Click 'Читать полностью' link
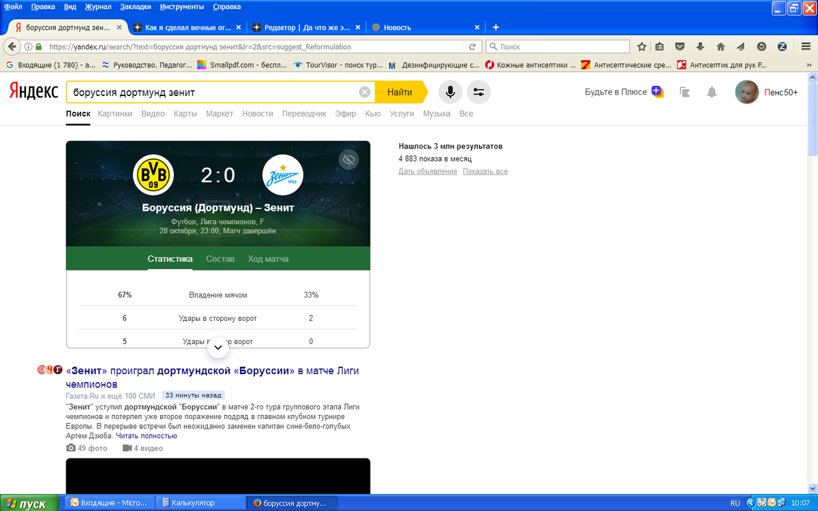818x511 pixels. pos(147,435)
